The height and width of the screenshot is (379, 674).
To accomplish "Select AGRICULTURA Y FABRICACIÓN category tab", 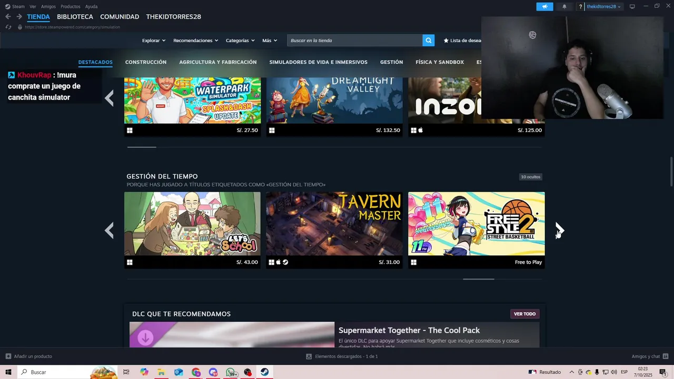I will point(218,62).
